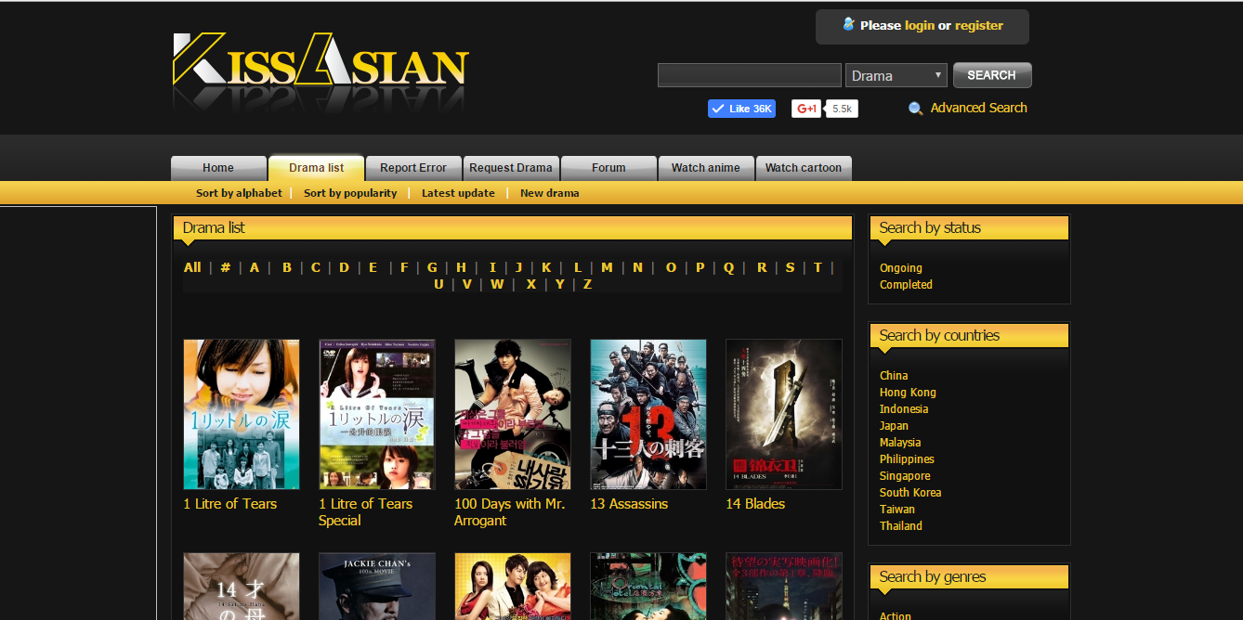Image resolution: width=1243 pixels, height=620 pixels.
Task: Click the '1 Litre of Tears' title link
Action: 230,504
